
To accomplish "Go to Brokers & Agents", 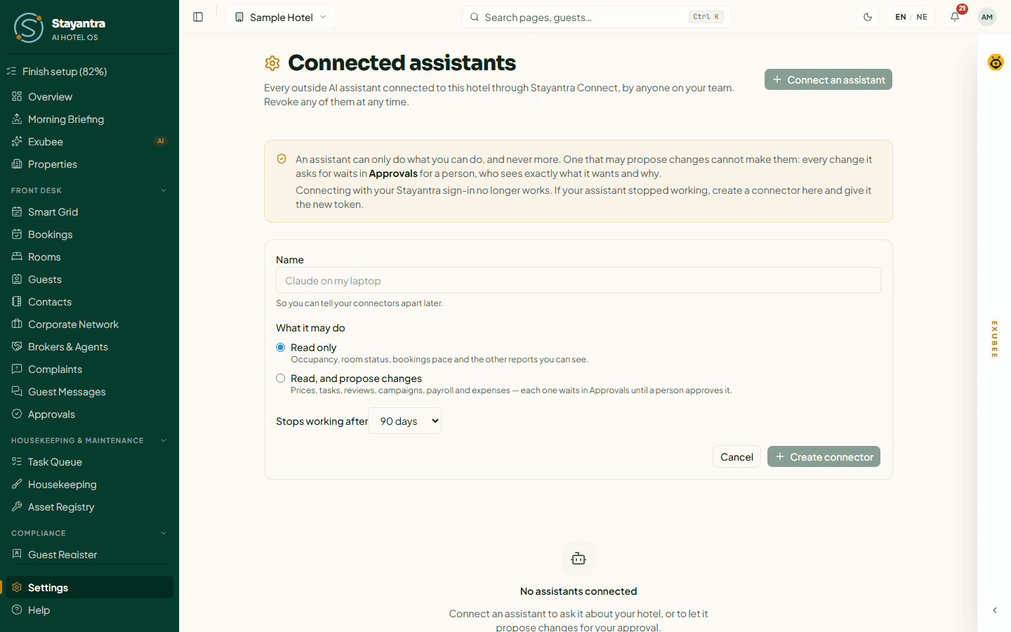I will (89, 347).
